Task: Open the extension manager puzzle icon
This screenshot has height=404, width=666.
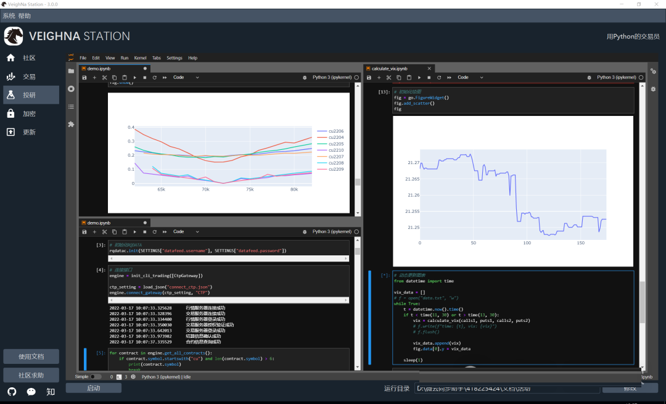Action: [x=71, y=124]
